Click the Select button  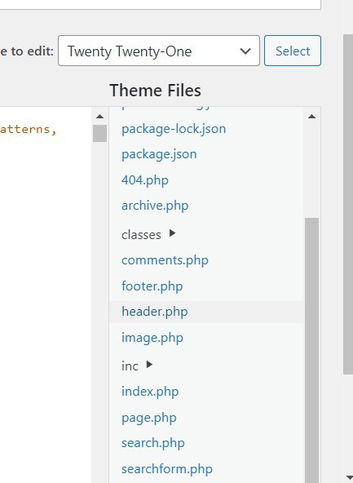coord(293,51)
